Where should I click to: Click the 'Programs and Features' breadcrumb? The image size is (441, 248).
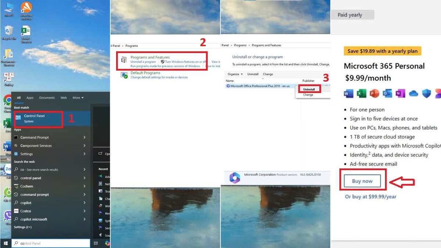tap(266, 45)
